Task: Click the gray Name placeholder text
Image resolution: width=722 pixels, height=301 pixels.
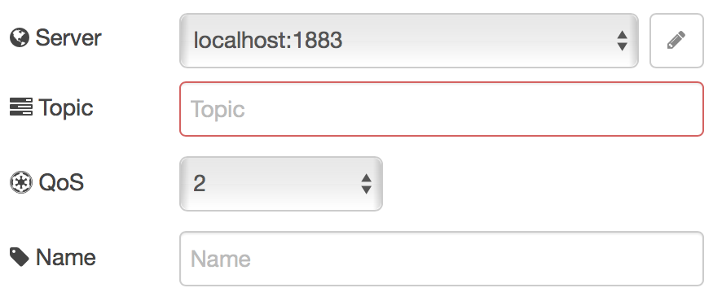Action: click(x=221, y=259)
